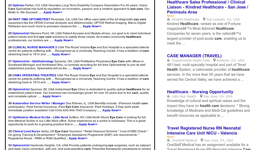Apply Now for the CNM3 Operating Theatres job
Screen dimensions: 256x150
(x=61, y=82)
